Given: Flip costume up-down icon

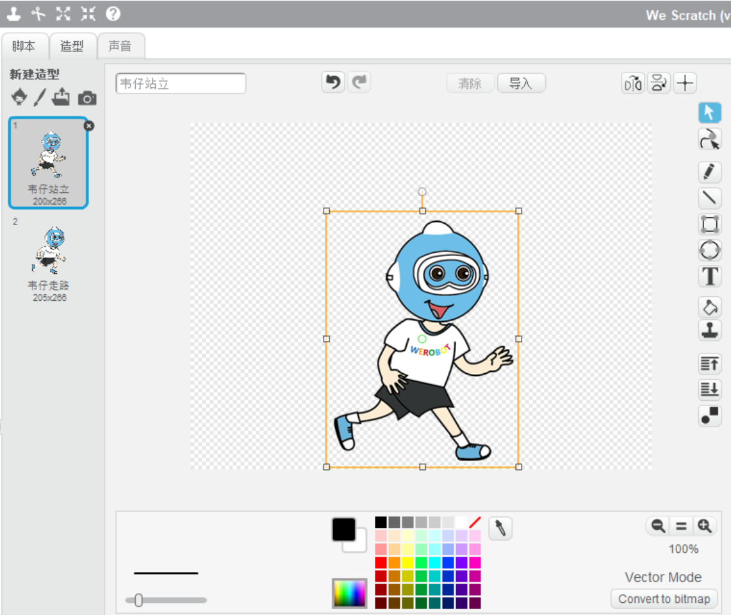Looking at the screenshot, I should [659, 83].
